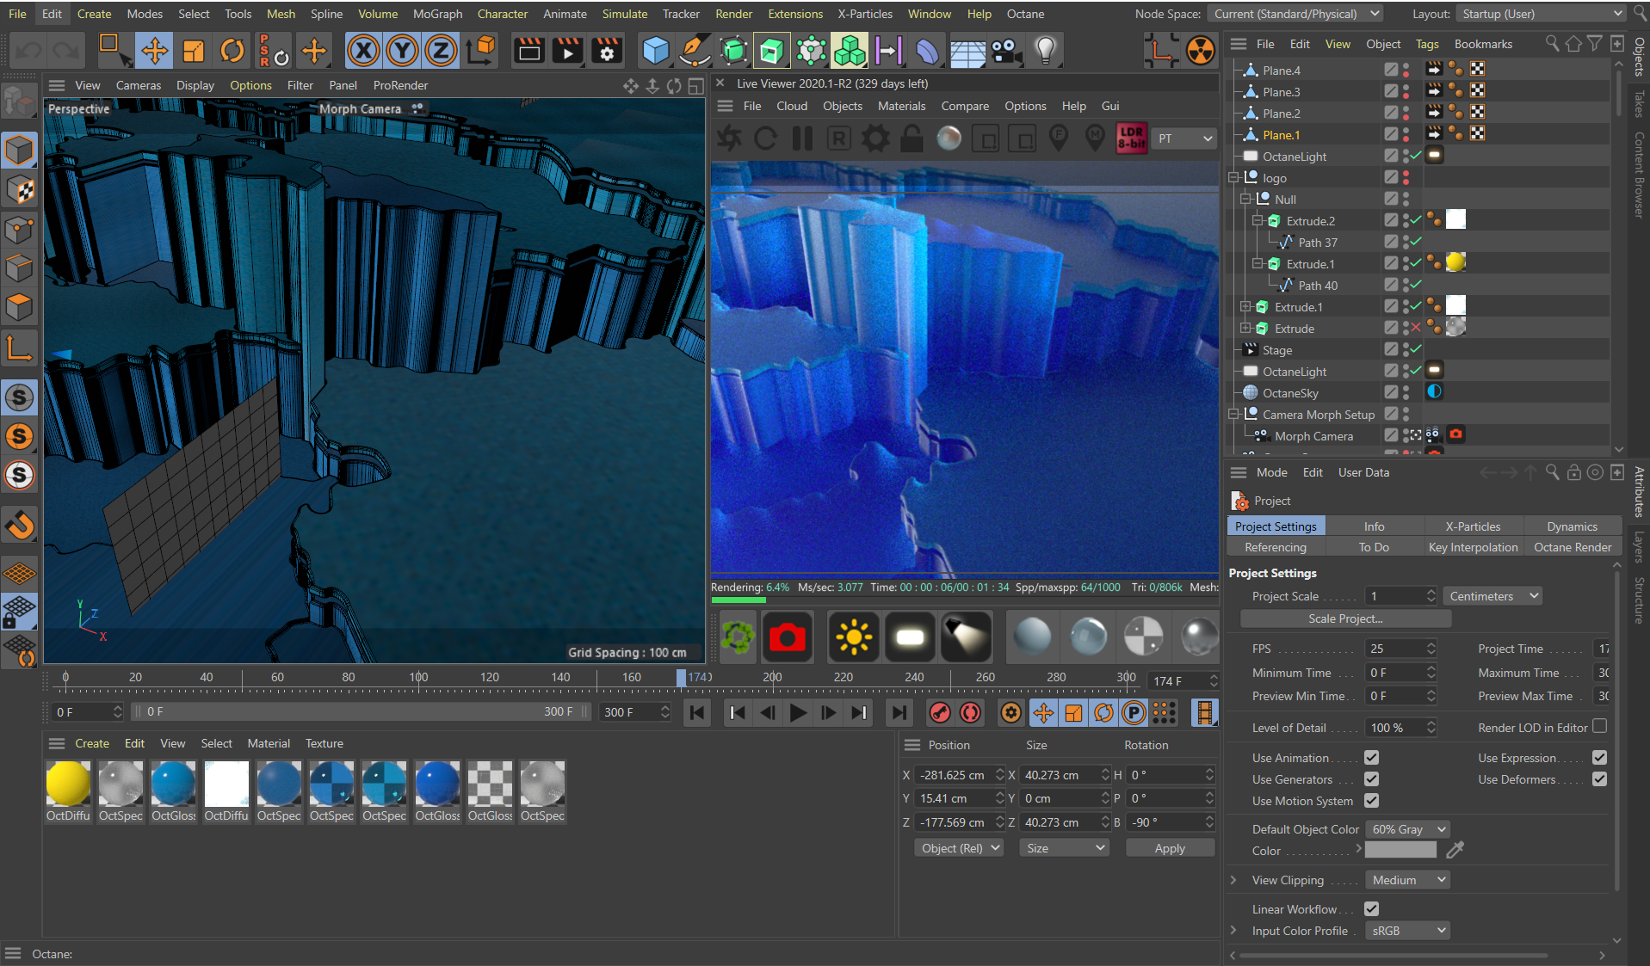1650x966 pixels.
Task: Open the MoGraph menu
Action: [x=437, y=14]
